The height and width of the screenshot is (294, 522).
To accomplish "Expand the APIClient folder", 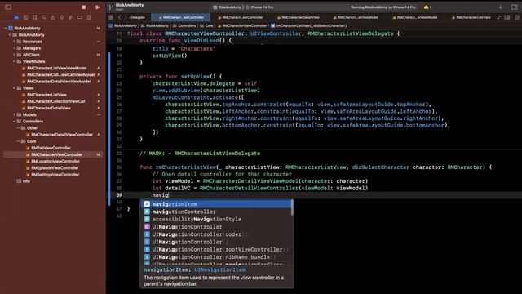I will pos(14,55).
